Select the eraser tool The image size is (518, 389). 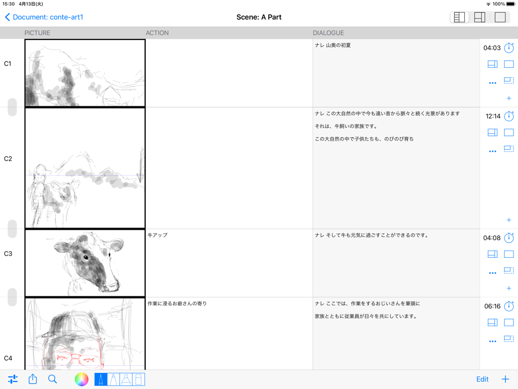138,379
